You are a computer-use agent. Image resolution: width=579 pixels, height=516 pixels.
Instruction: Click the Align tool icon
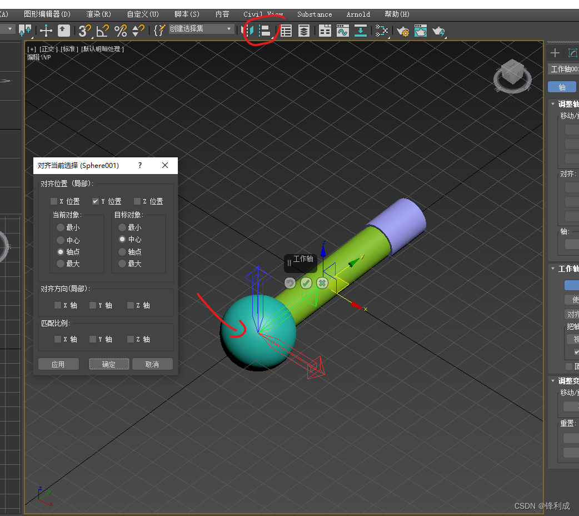[265, 31]
